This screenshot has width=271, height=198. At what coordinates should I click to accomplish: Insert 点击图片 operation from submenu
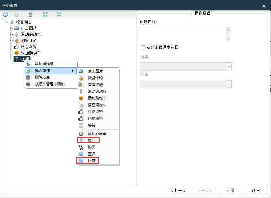pos(98,71)
